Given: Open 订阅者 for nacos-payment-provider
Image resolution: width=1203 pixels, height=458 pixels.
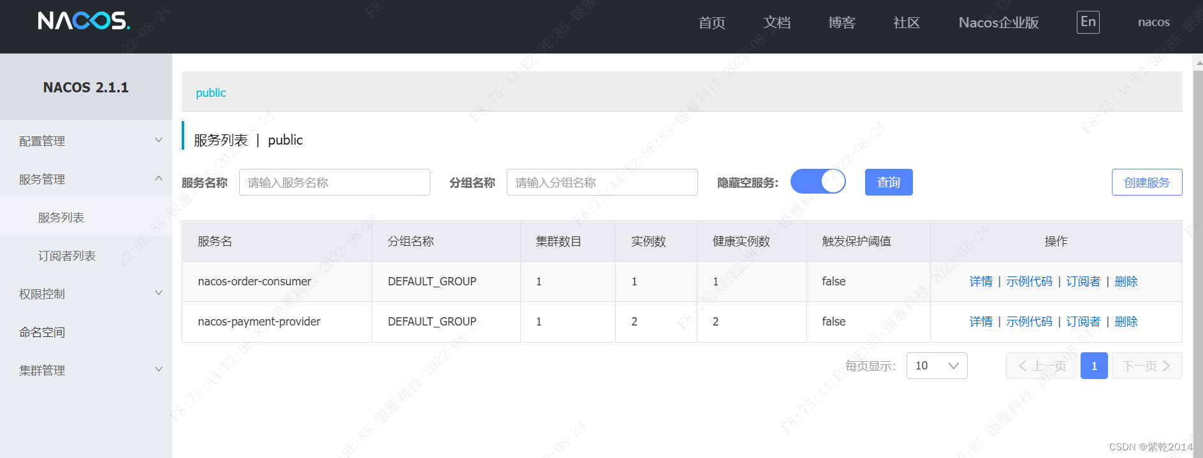Looking at the screenshot, I should pos(1083,322).
